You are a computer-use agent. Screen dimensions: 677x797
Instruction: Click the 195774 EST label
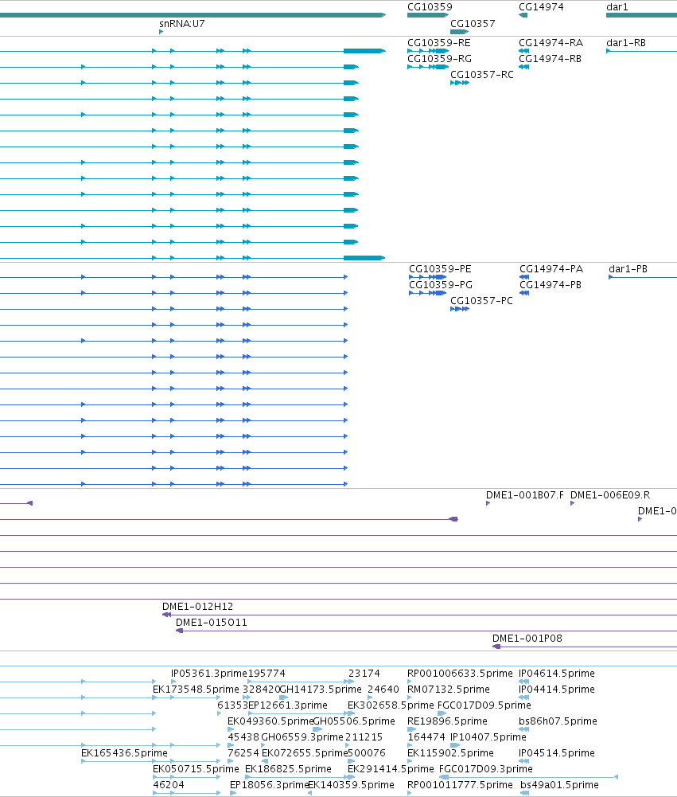[x=267, y=674]
